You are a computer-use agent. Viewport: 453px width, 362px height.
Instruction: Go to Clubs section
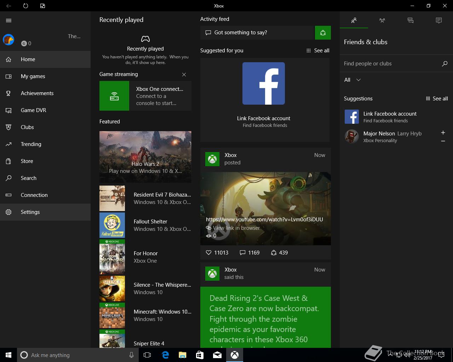point(45,127)
